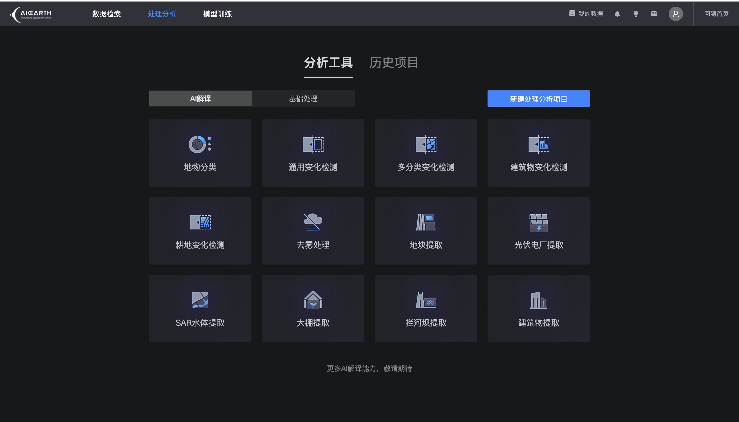Open the dam extraction tool (拦河坝提取)
Screen dimensions: 739x422
pos(426,308)
